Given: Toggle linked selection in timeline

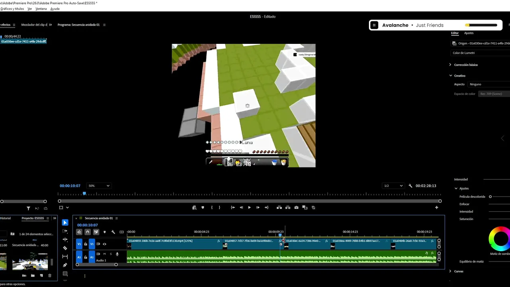Looking at the screenshot, I should click(96, 232).
